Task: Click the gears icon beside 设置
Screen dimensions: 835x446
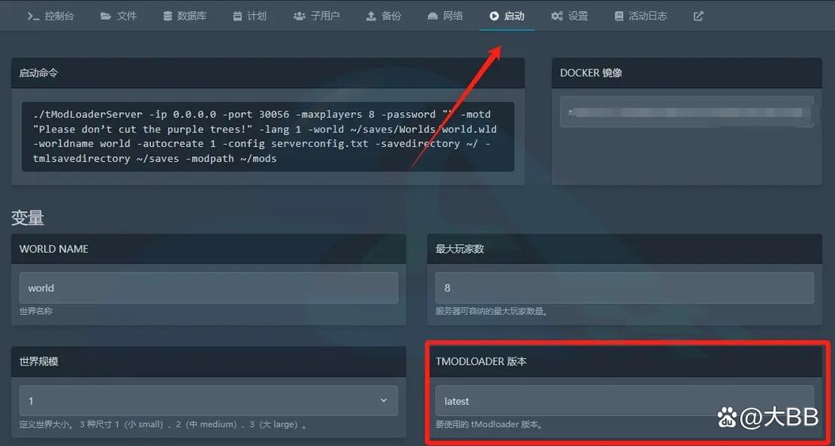Action: tap(557, 16)
